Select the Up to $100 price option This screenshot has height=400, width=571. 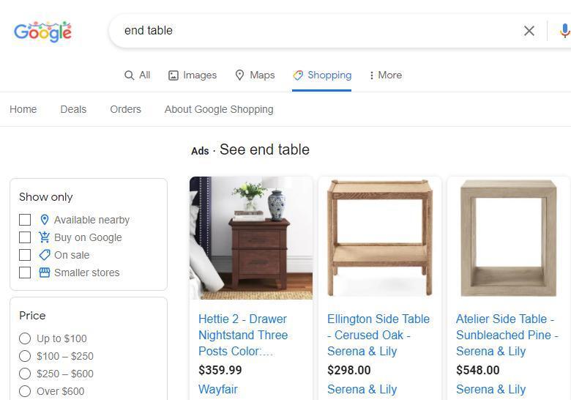[x=25, y=338]
